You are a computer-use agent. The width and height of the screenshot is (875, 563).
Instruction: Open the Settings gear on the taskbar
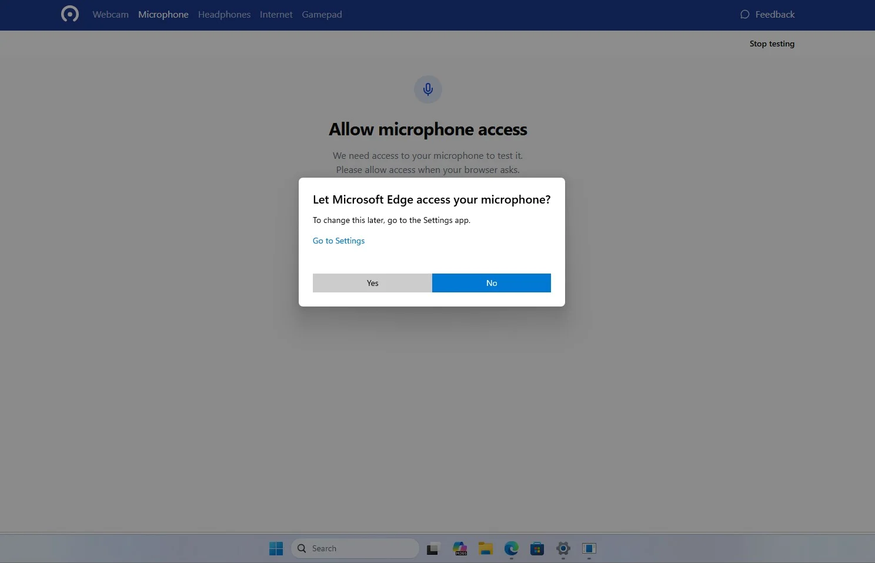click(x=563, y=548)
